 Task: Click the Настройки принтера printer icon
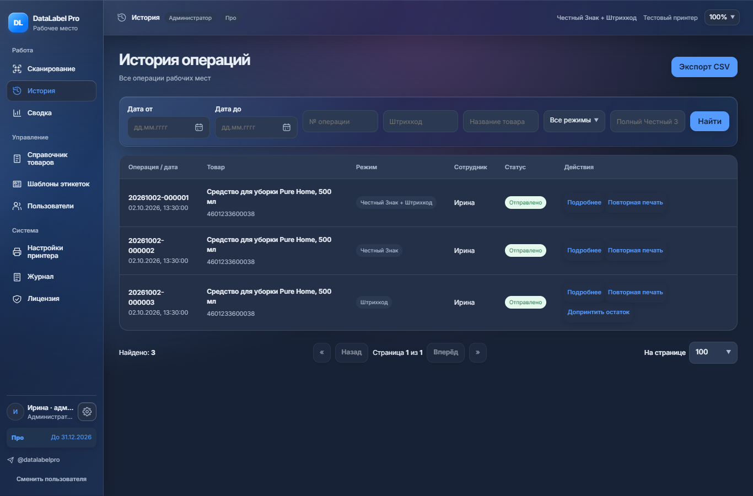coord(17,252)
